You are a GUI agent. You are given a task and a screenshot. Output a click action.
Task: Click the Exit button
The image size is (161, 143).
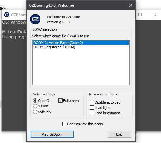coord(119,134)
